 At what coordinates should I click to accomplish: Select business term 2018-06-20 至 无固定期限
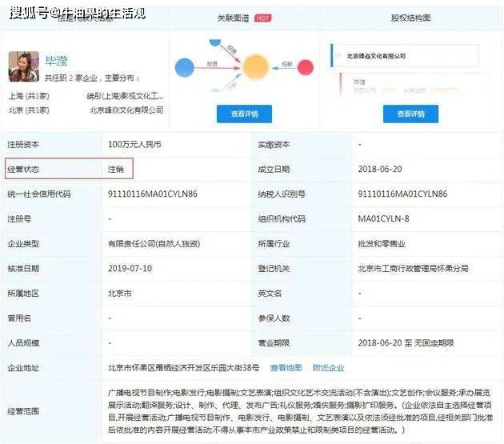[406, 343]
